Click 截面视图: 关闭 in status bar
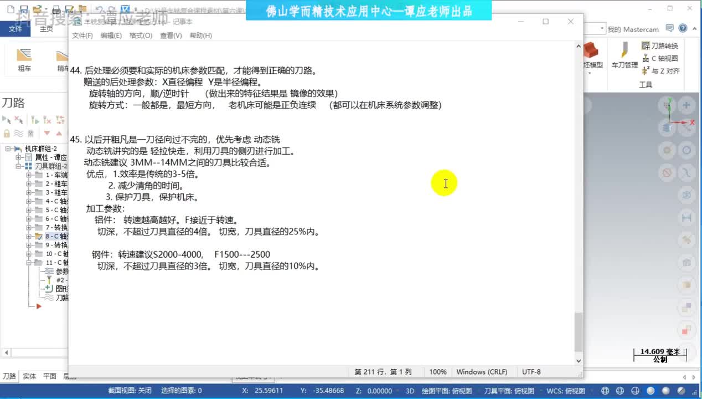Image resolution: width=702 pixels, height=399 pixels. click(x=130, y=391)
